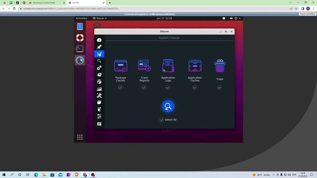This screenshot has width=317, height=178.
Task: Toggle the Application Logs checkbox
Action: [167, 88]
